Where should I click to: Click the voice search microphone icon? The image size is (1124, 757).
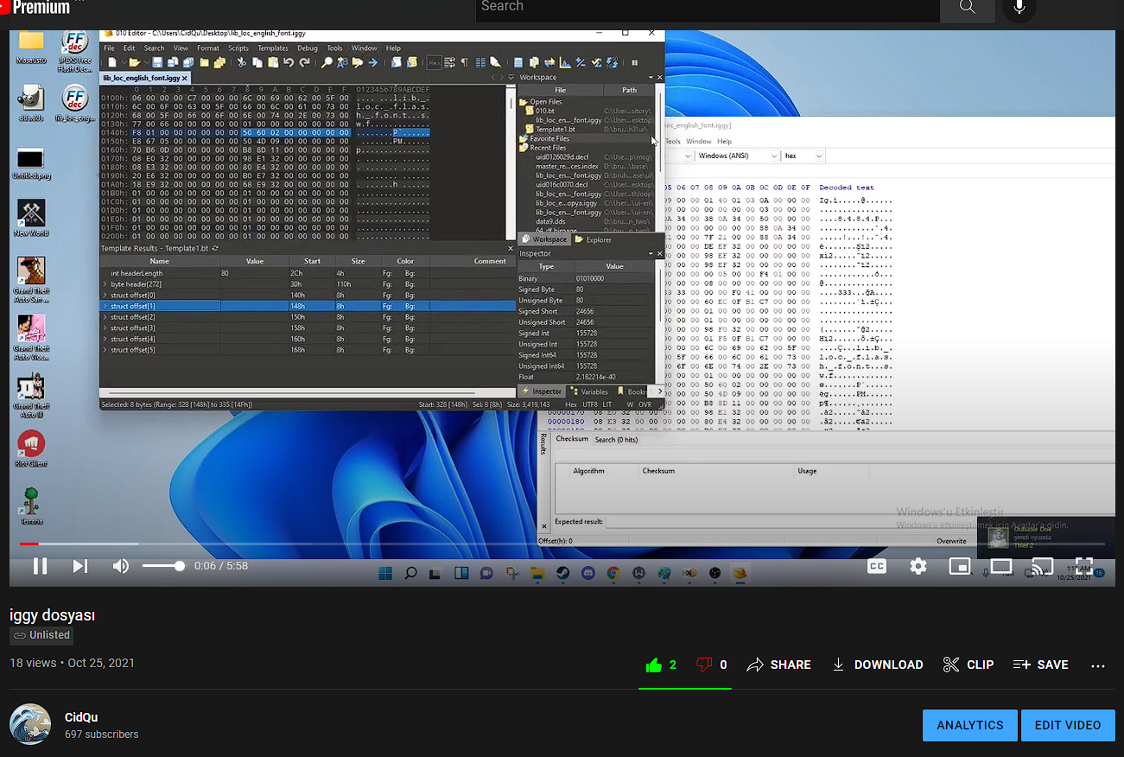pyautogui.click(x=1019, y=7)
